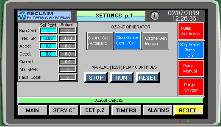The image size is (221, 127).
Task: Go to the MAIN screen
Action: (33, 110)
